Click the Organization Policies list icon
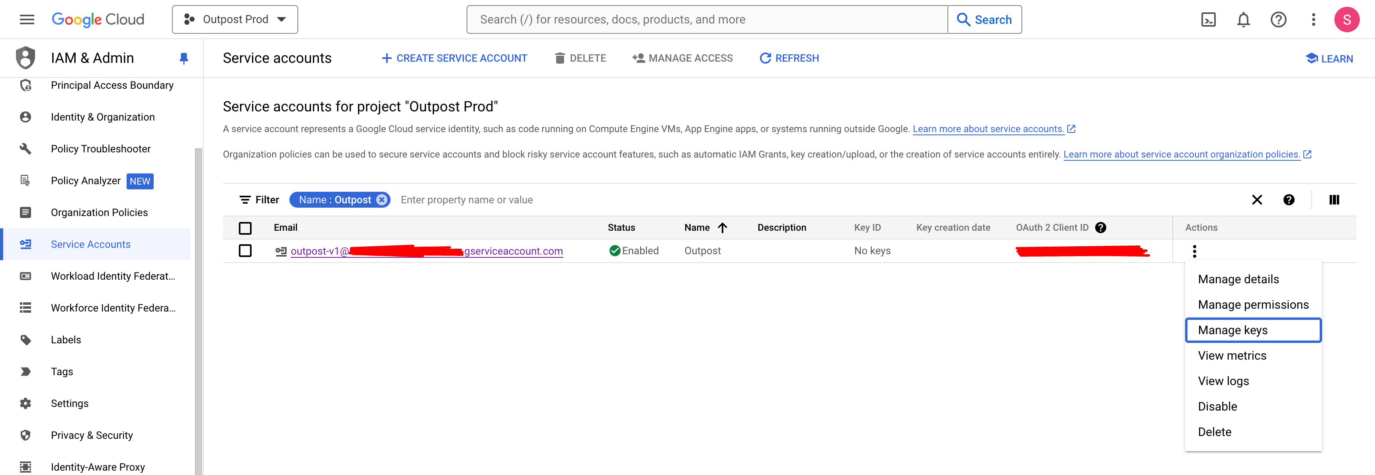Viewport: 1375px width, 475px height. tap(25, 212)
